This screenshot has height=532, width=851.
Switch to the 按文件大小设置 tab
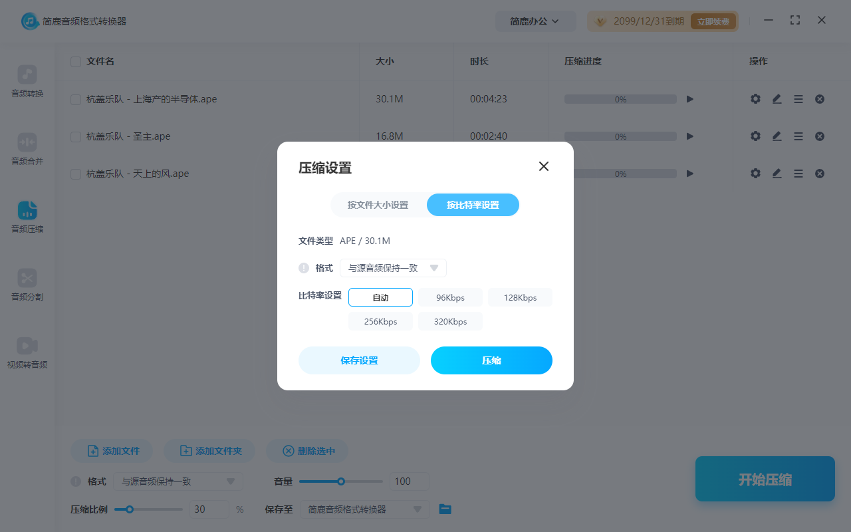(x=378, y=205)
